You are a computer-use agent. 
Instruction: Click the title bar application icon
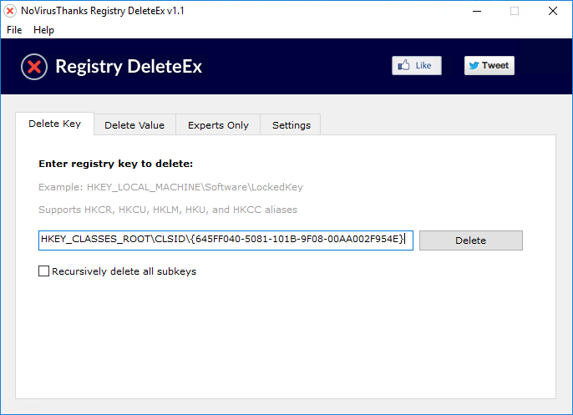pos(10,11)
